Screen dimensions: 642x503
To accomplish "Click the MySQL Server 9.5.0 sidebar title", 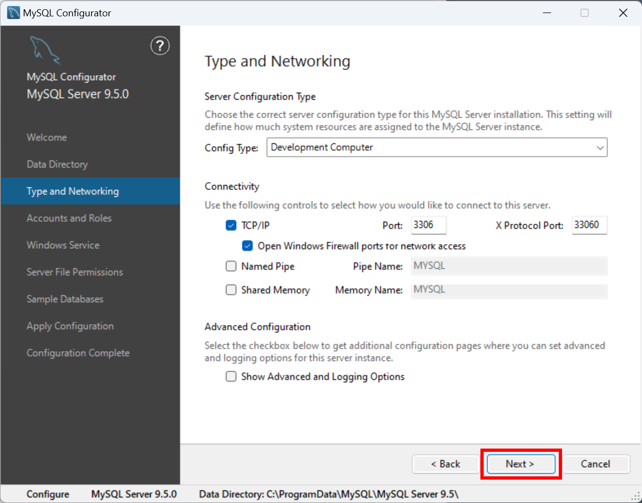I will coord(78,94).
